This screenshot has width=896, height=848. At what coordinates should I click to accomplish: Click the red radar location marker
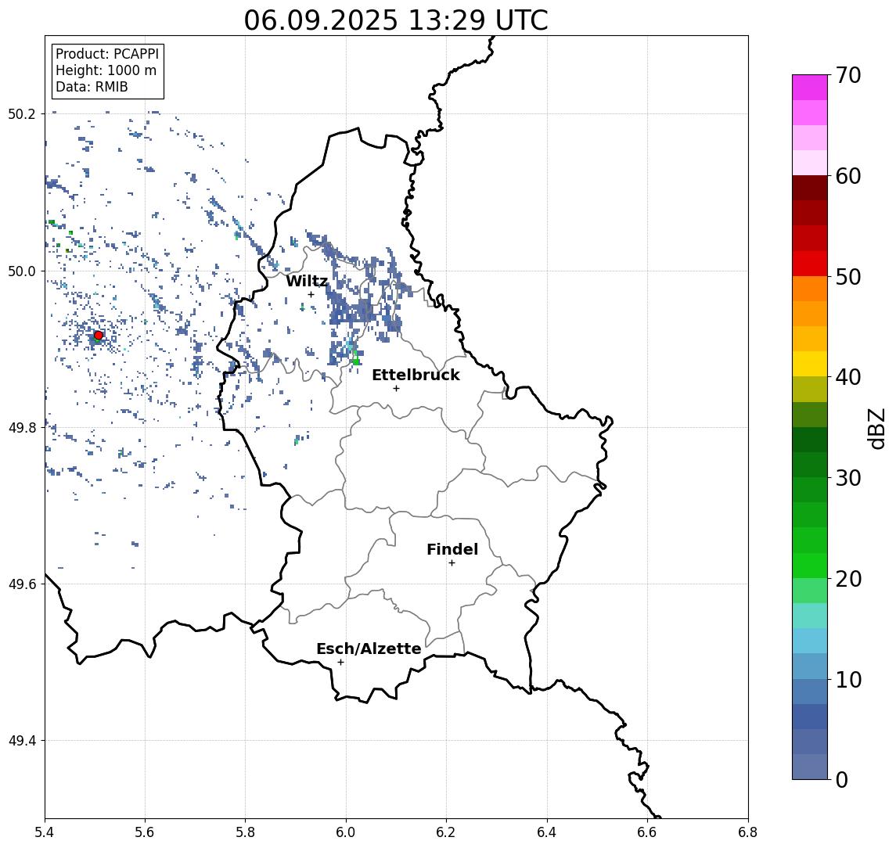(99, 336)
